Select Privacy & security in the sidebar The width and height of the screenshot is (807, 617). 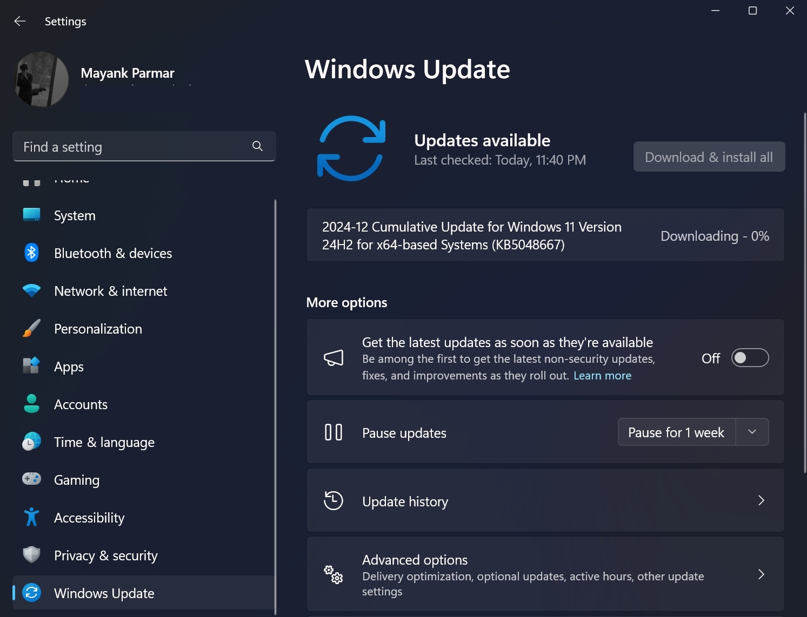click(x=105, y=555)
